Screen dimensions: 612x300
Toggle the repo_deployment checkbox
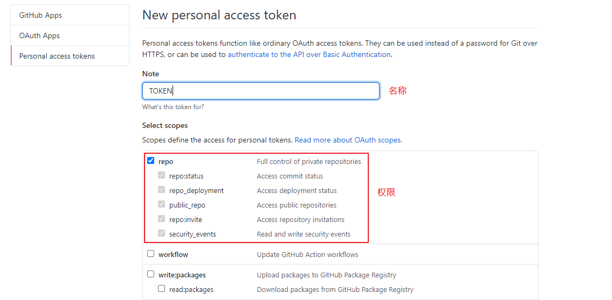point(162,190)
